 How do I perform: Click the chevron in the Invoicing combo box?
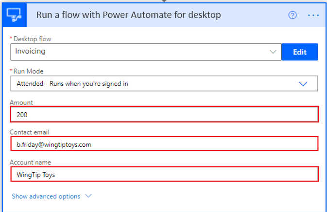(x=273, y=52)
